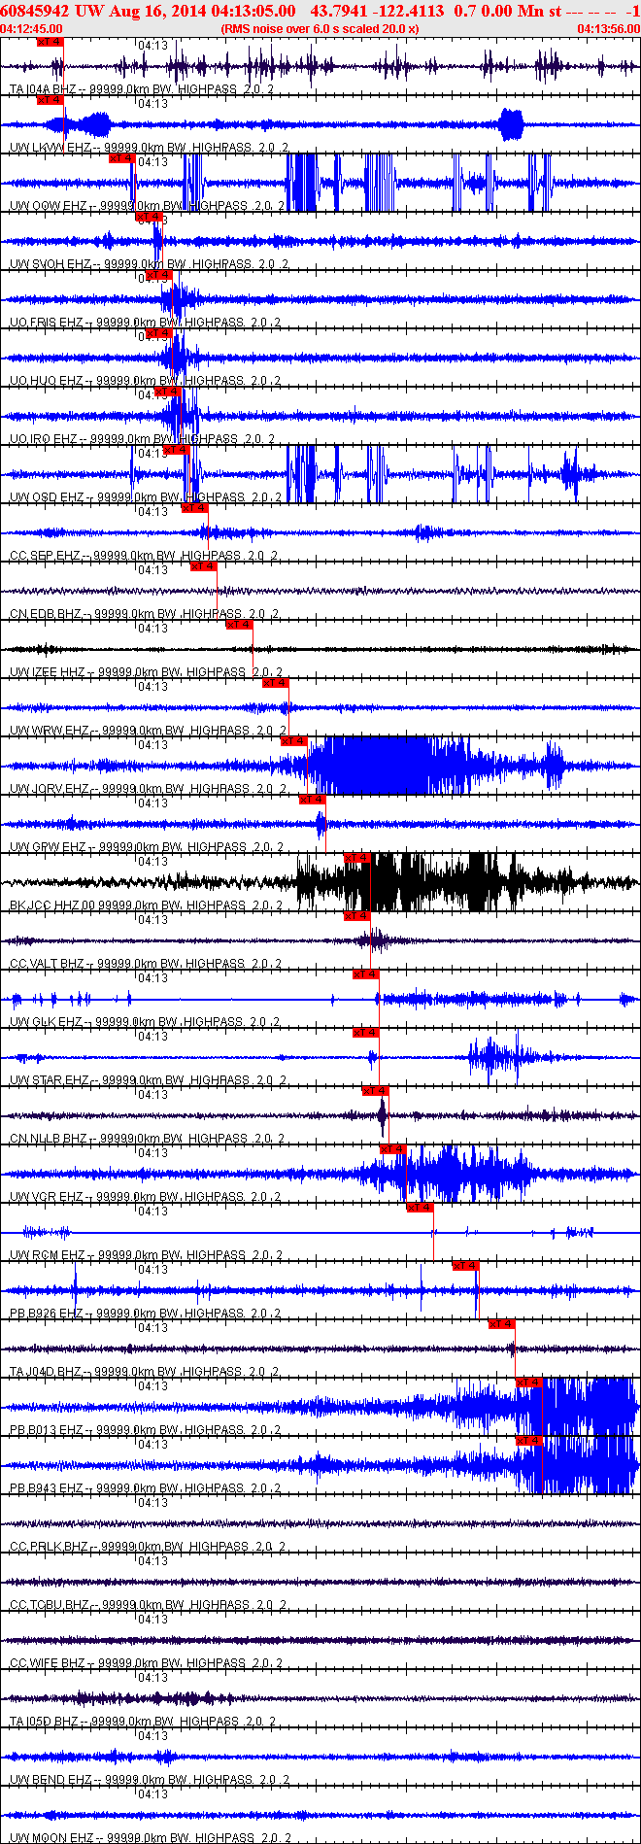Screen dimensions: 641x1844
Task: Select the red pick marker on UW GPW trace
Action: click(312, 799)
